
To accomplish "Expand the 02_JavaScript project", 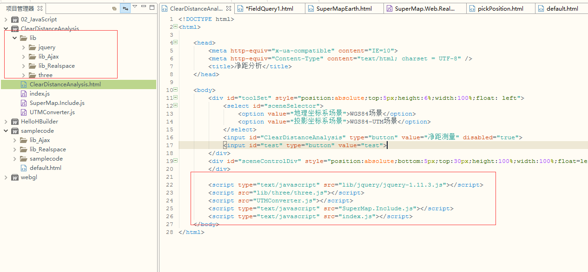I will [6, 19].
